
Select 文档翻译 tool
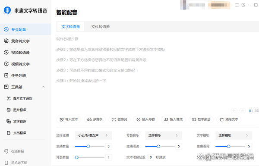tap(19, 133)
